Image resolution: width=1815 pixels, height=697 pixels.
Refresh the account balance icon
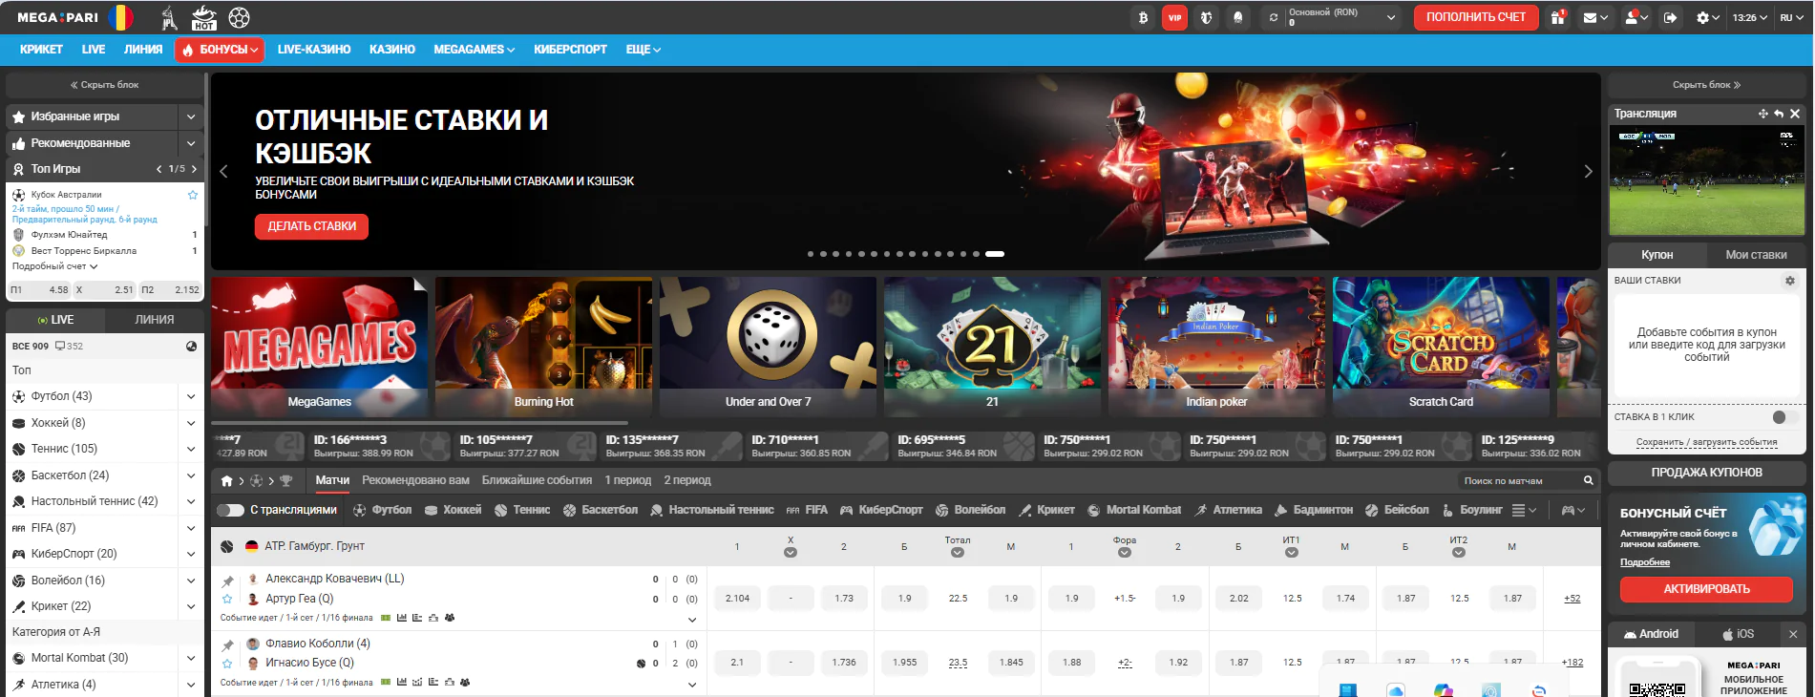tap(1273, 17)
